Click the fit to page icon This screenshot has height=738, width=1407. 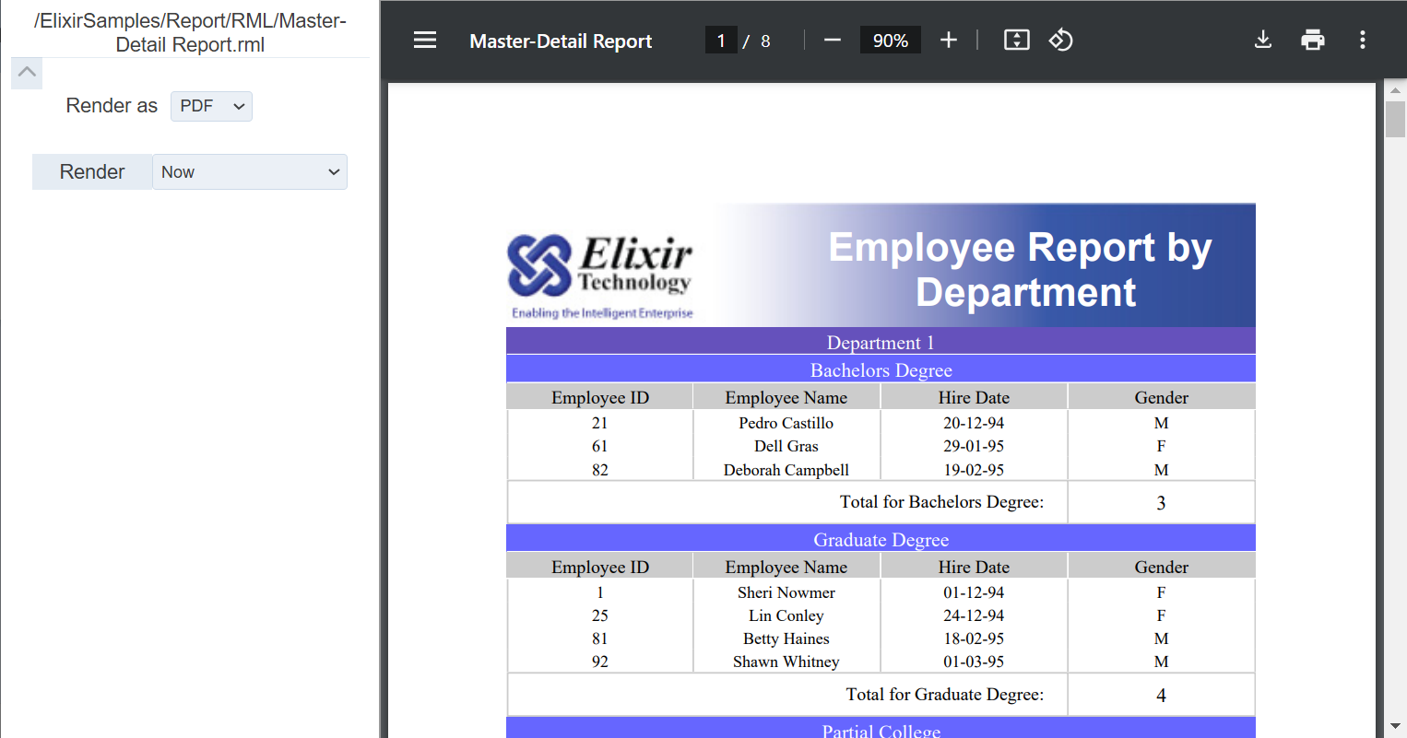pyautogui.click(x=1016, y=40)
